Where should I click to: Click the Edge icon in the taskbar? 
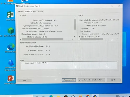[51, 96]
